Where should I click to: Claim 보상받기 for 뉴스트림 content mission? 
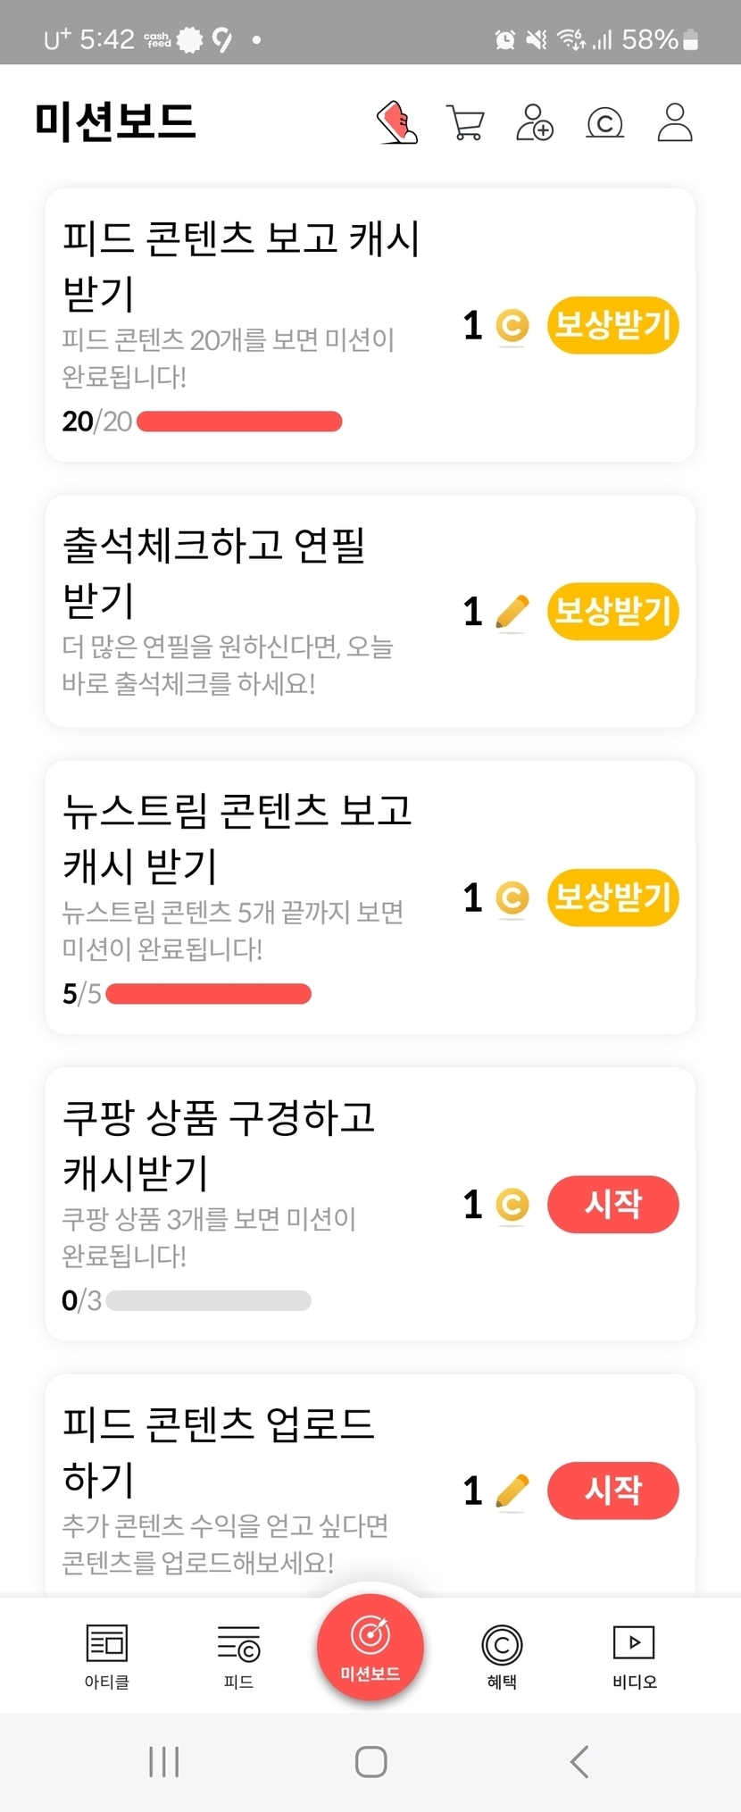612,898
